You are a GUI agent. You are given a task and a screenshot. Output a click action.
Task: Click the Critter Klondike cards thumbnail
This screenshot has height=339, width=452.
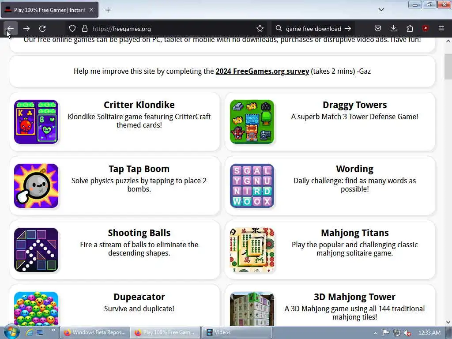coord(36,122)
